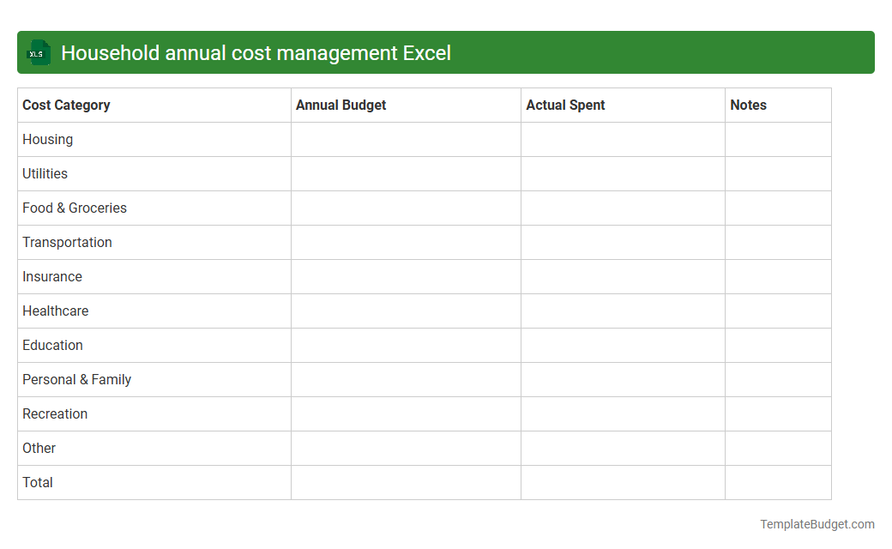Viewport: 892px width, 549px height.
Task: Open the TemplateBudget.com link
Action: (817, 522)
